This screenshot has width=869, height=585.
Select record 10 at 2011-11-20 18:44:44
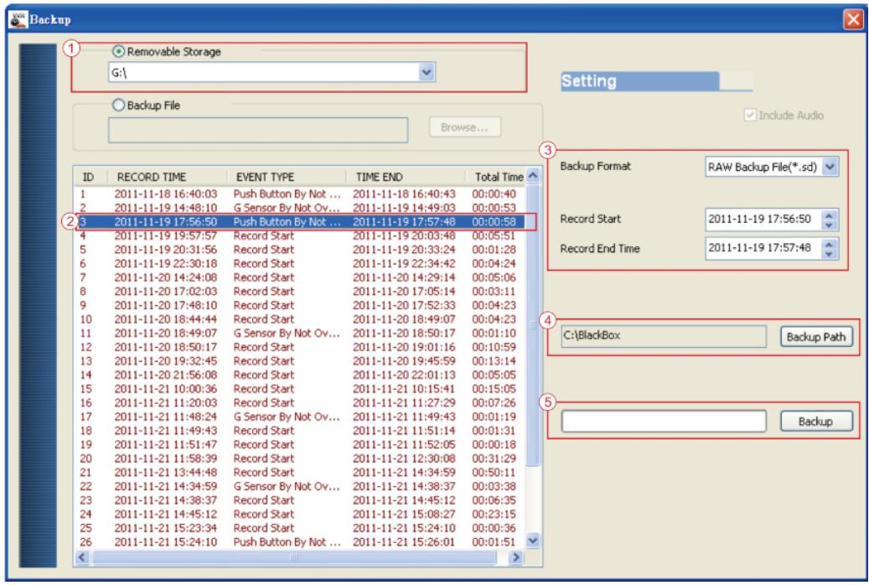[300, 319]
